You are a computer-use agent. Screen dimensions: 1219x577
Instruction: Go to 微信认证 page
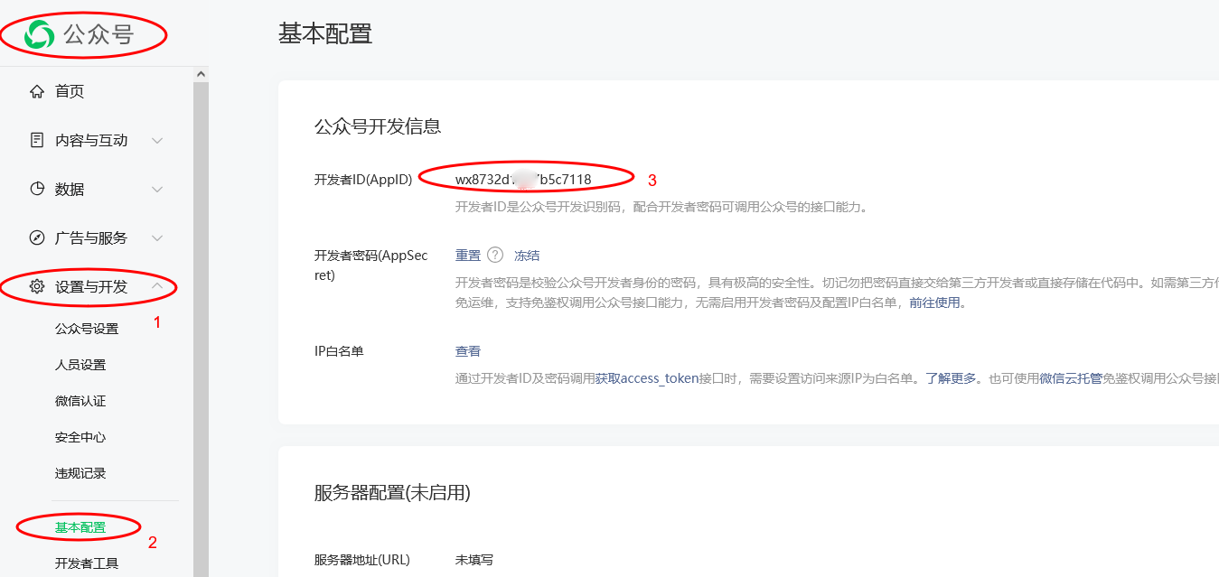pyautogui.click(x=80, y=401)
